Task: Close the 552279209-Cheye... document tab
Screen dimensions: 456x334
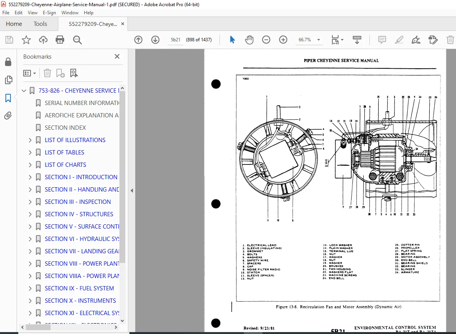Action: click(123, 24)
